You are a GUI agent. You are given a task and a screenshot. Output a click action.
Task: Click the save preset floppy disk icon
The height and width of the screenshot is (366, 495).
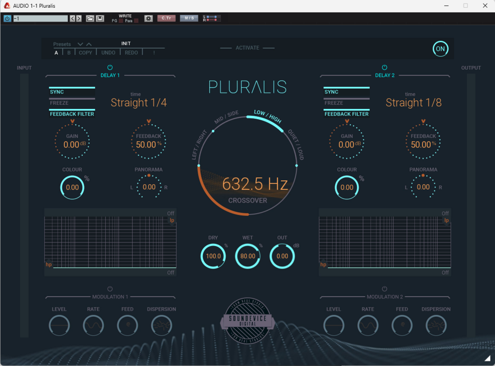[100, 19]
